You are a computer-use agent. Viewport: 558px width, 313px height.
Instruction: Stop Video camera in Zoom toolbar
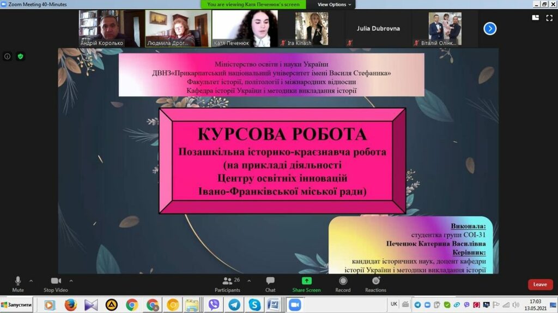56,283
